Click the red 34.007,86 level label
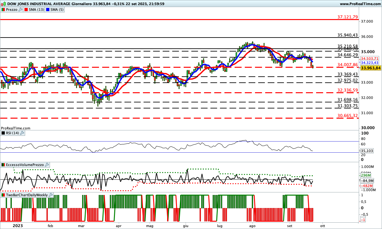The image size is (382, 229). 348,65
